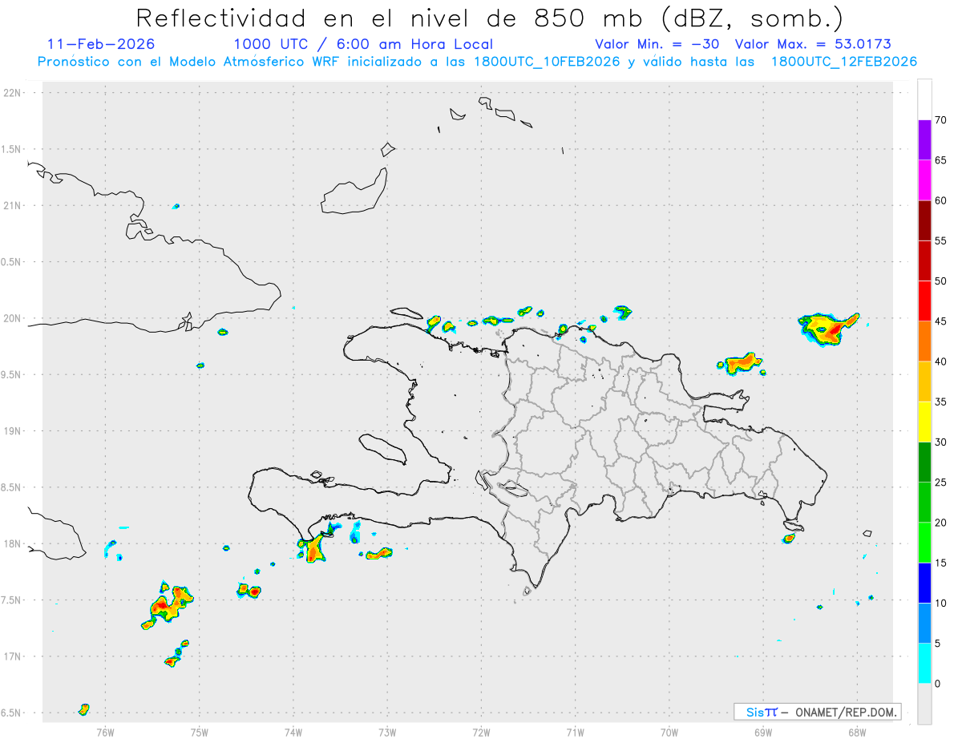Image resolution: width=962 pixels, height=743 pixels.
Task: Select the WRF forecast initialization text line
Action: point(477,62)
